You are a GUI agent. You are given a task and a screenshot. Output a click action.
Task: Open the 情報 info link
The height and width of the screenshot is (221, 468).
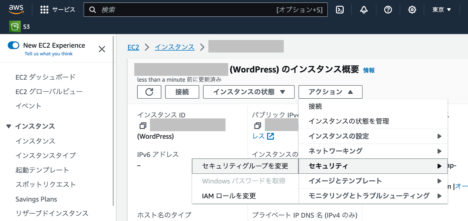point(369,70)
